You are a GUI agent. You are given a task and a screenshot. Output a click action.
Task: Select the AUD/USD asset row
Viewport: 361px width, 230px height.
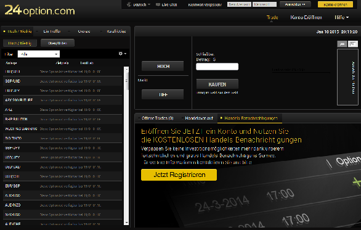coord(63,195)
